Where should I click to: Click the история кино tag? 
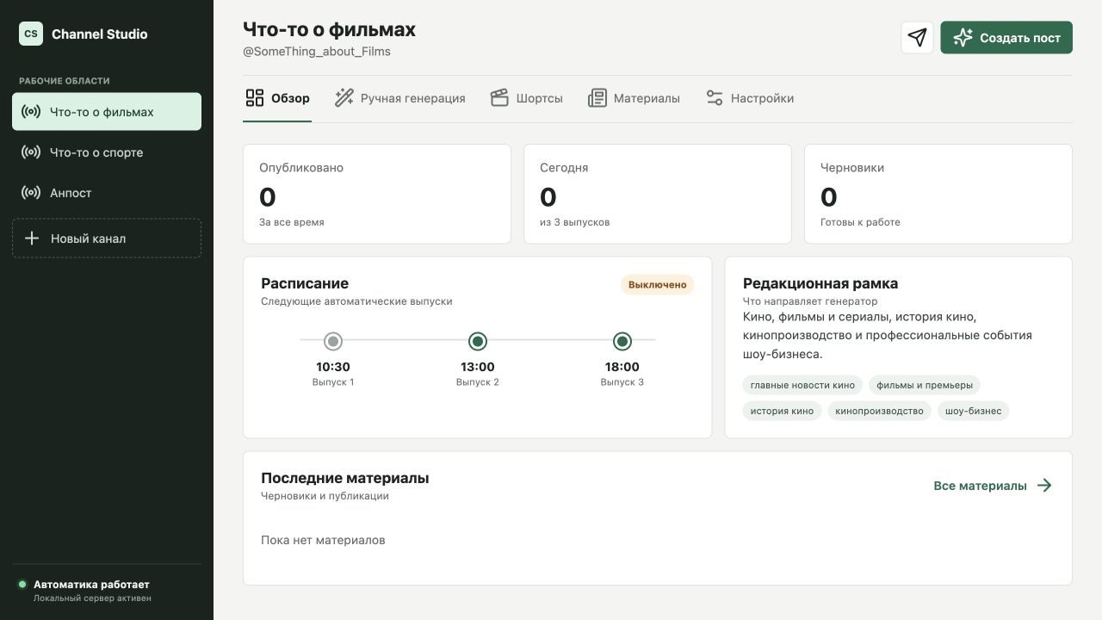[x=782, y=411]
